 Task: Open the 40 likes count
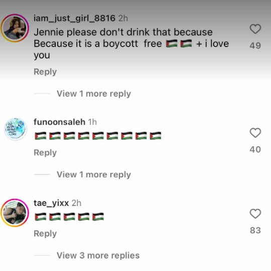coord(255,149)
